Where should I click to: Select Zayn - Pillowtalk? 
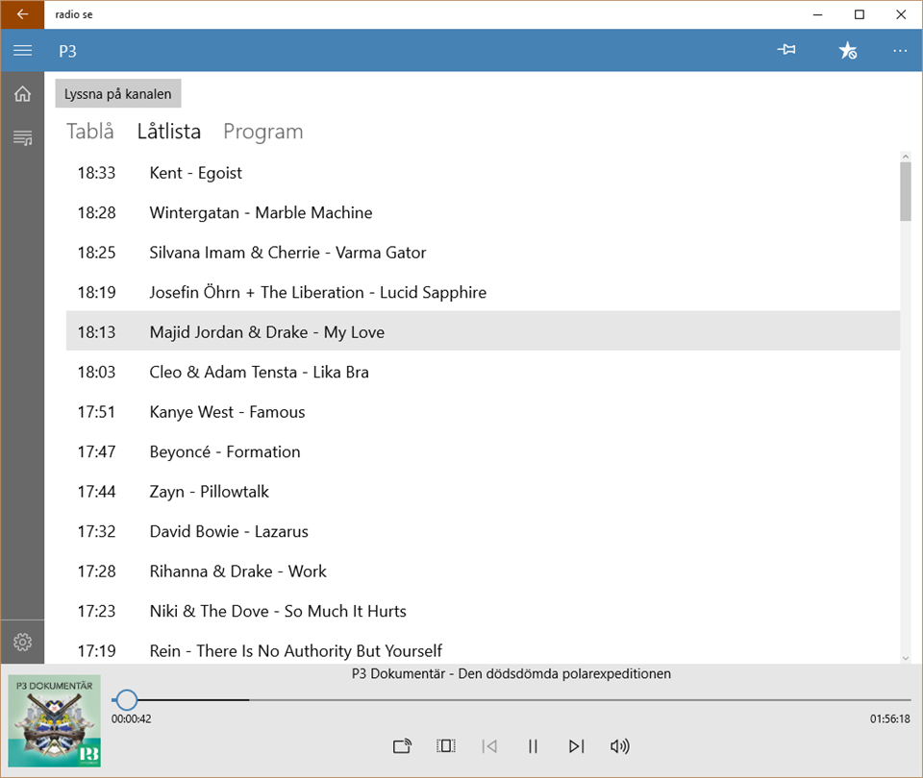coord(483,492)
